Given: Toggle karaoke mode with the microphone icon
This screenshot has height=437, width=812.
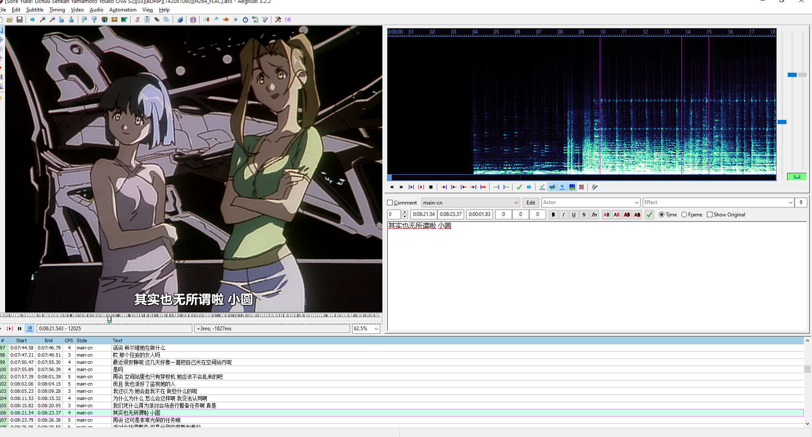Looking at the screenshot, I should [x=595, y=187].
